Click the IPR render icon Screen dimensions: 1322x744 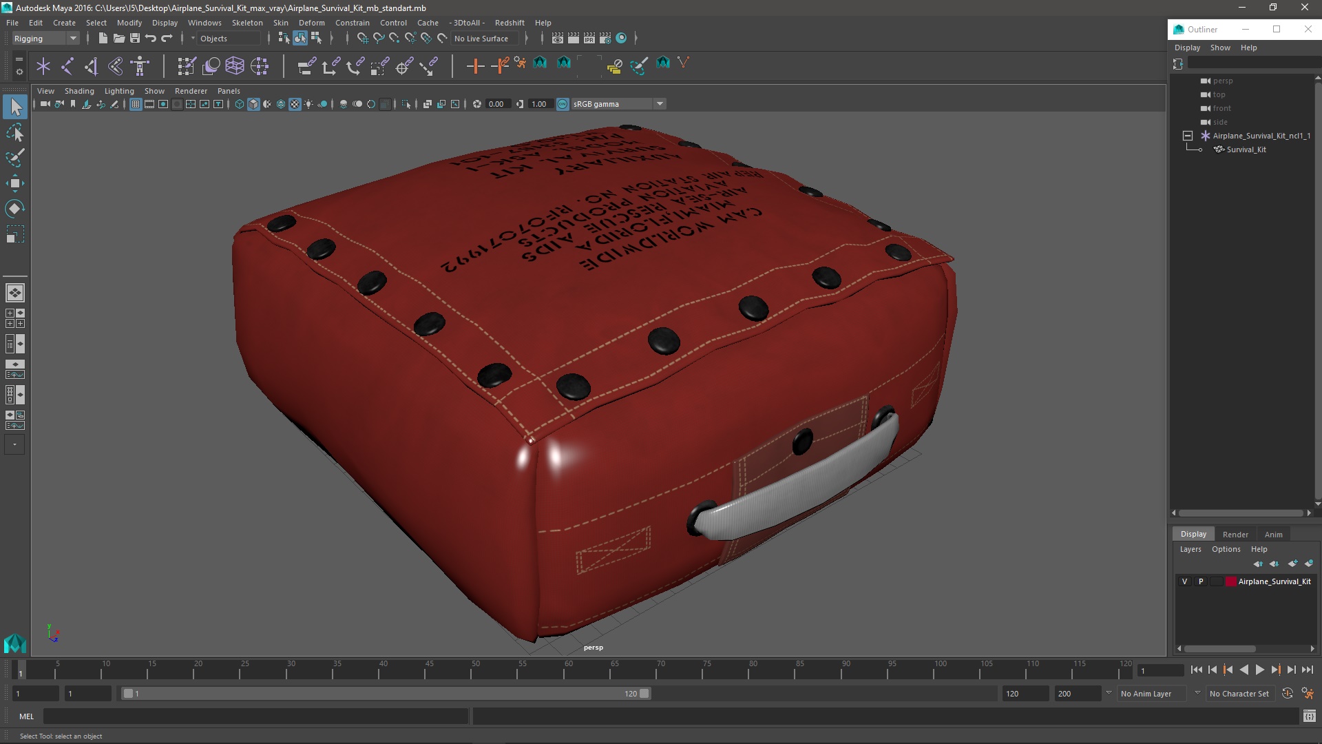[x=589, y=39]
